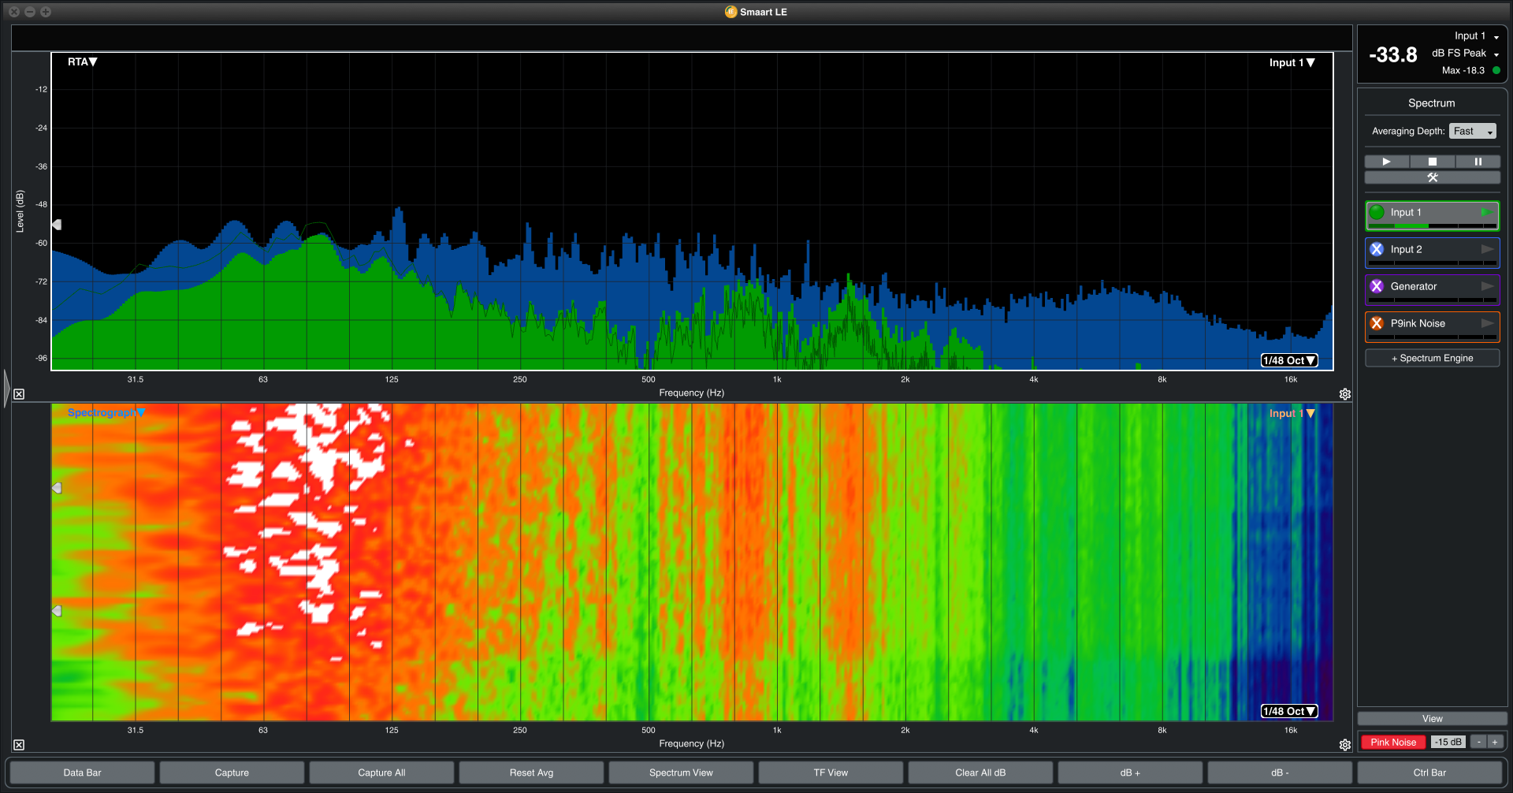Start Input 2 engine with its run arrow
This screenshot has width=1513, height=793.
click(1487, 249)
